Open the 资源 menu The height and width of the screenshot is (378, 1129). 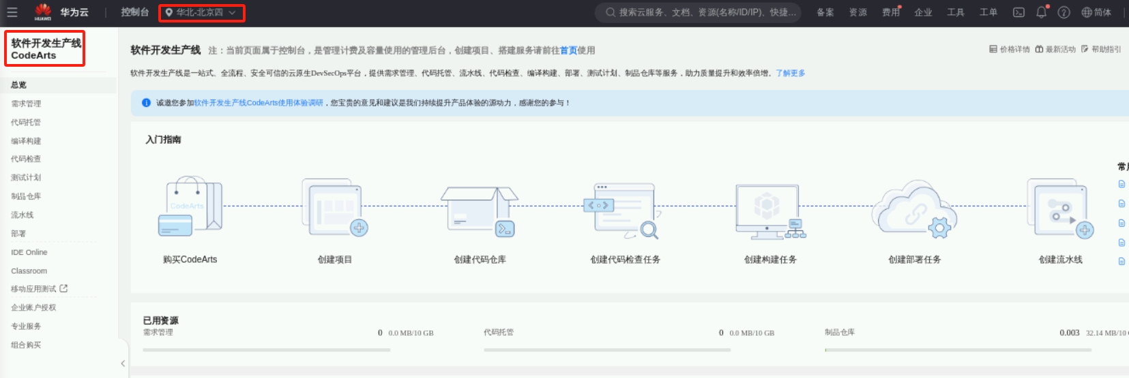pos(858,12)
